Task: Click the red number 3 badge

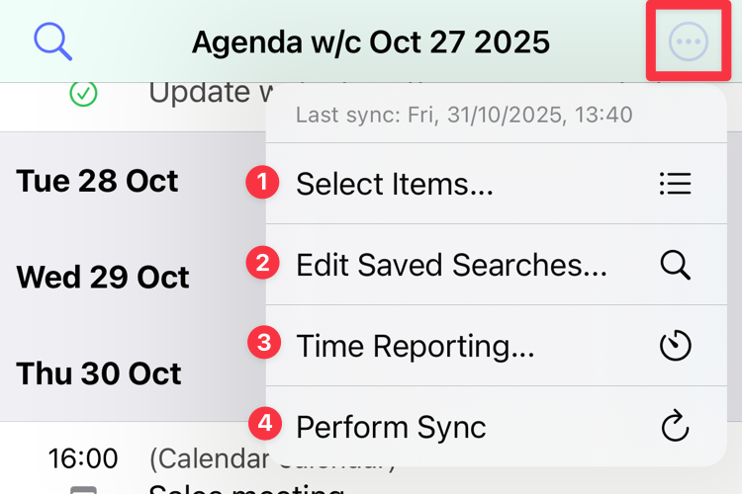Action: (262, 344)
